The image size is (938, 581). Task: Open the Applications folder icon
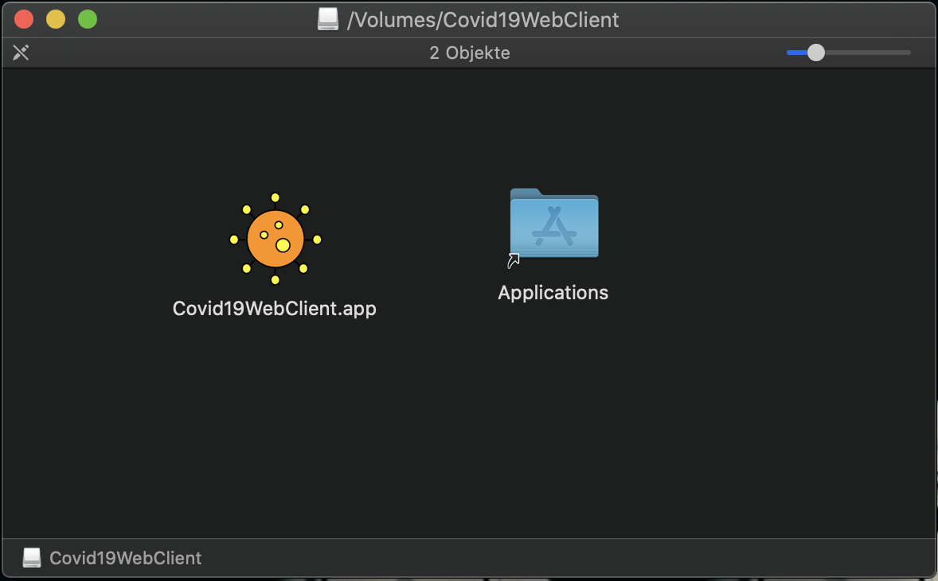[x=553, y=224]
